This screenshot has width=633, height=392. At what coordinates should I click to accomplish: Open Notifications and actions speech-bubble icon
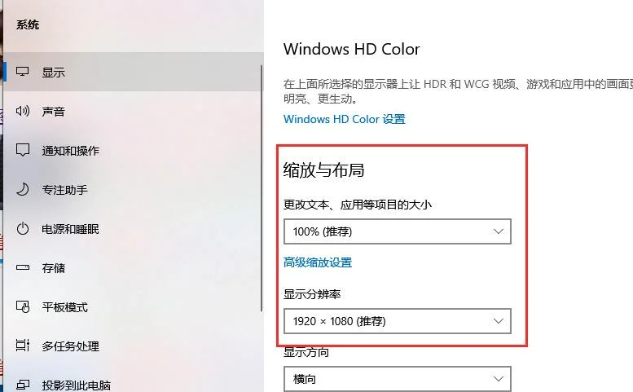click(23, 150)
